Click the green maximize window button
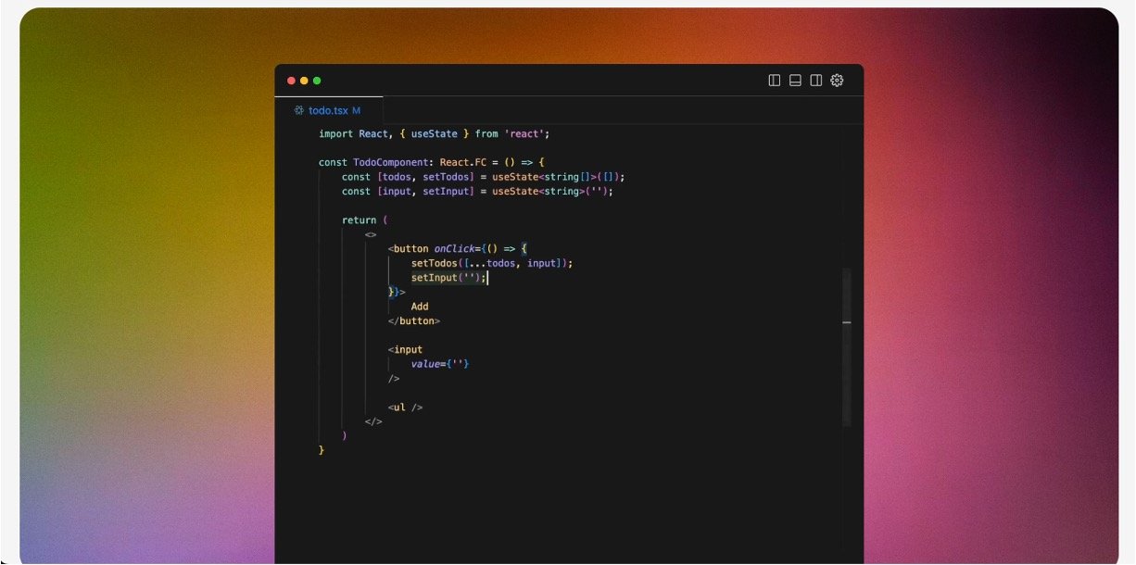This screenshot has height=565, width=1136. [317, 81]
